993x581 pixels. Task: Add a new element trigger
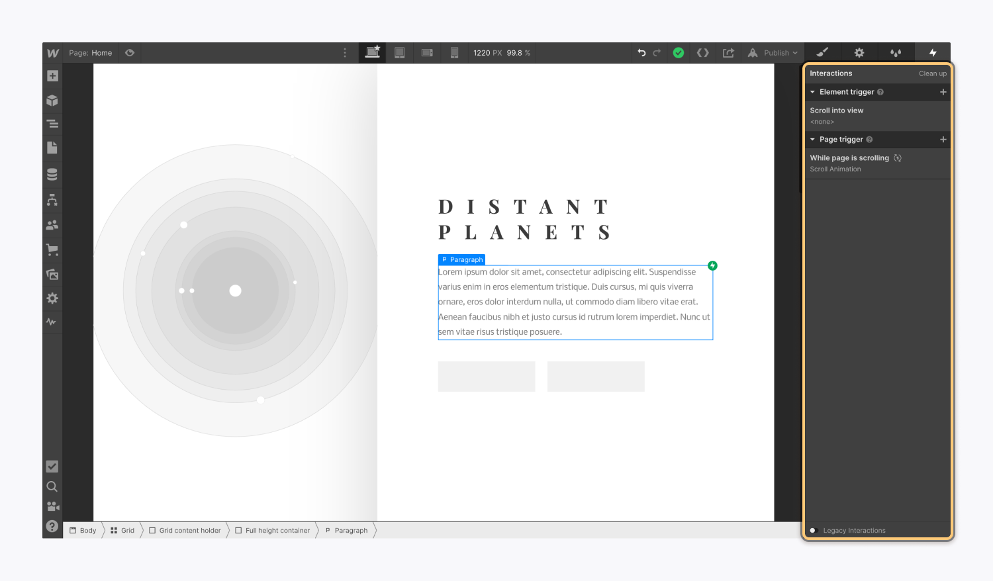pyautogui.click(x=943, y=92)
